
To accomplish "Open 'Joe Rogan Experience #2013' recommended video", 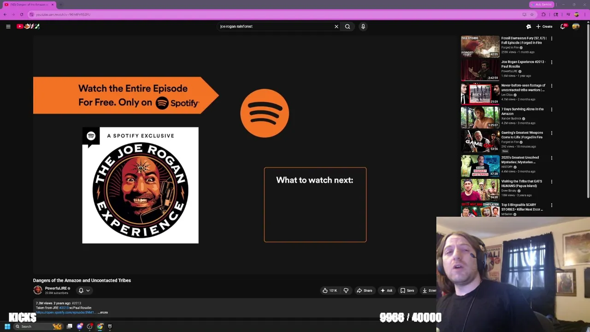I will point(523,64).
